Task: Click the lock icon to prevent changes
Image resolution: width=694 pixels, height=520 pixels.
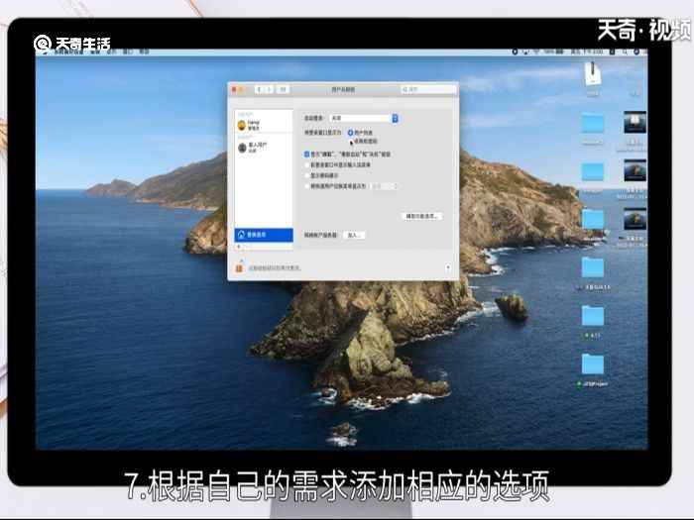Action: [x=239, y=266]
